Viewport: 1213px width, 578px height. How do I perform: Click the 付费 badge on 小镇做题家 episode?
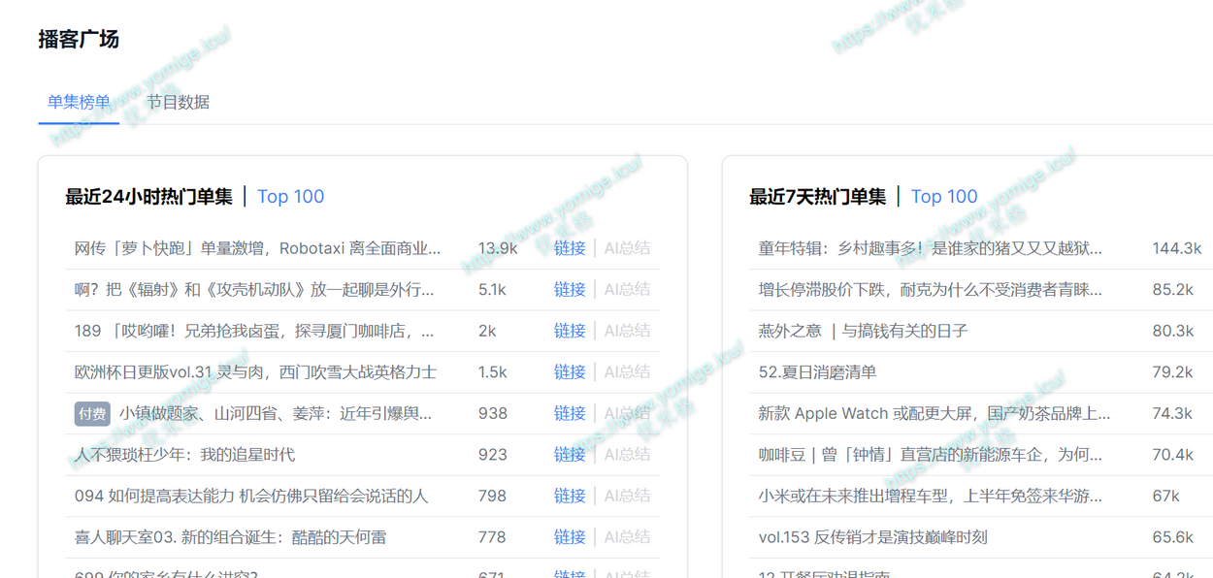point(92,414)
